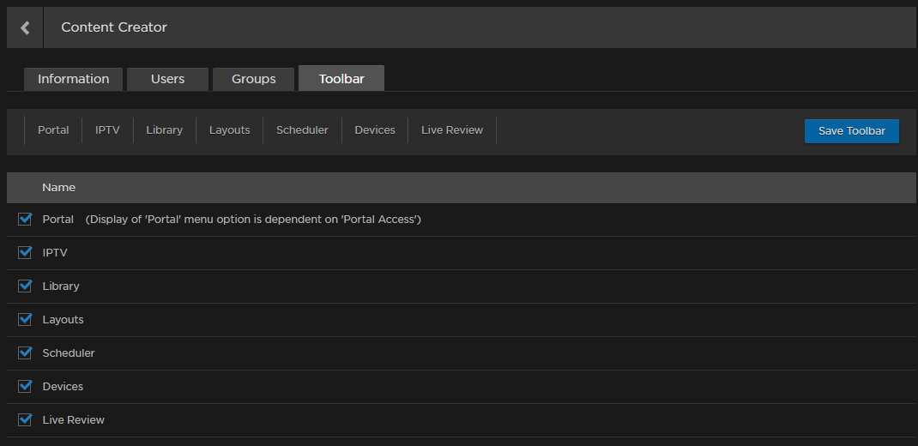Select the Groups tab
Viewport: 918px width, 446px height.
[253, 79]
